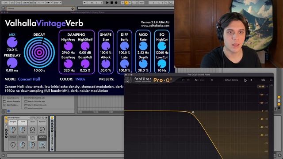Open the PRESETS menu in ValhallaVintageVerb
Screen dimensions: 283x159
point(107,79)
